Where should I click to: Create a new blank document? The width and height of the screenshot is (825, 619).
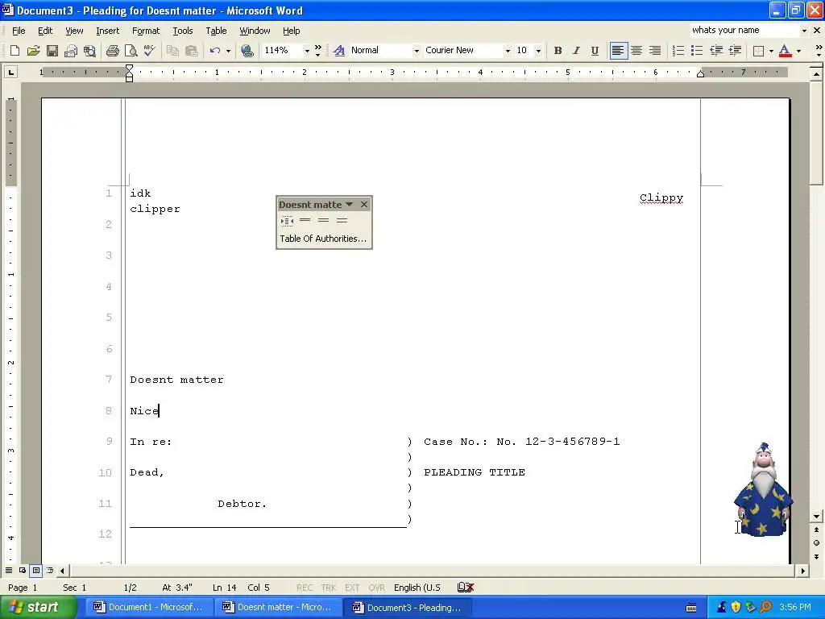(15, 51)
